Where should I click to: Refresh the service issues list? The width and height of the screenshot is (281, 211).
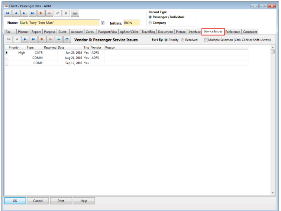point(67,39)
